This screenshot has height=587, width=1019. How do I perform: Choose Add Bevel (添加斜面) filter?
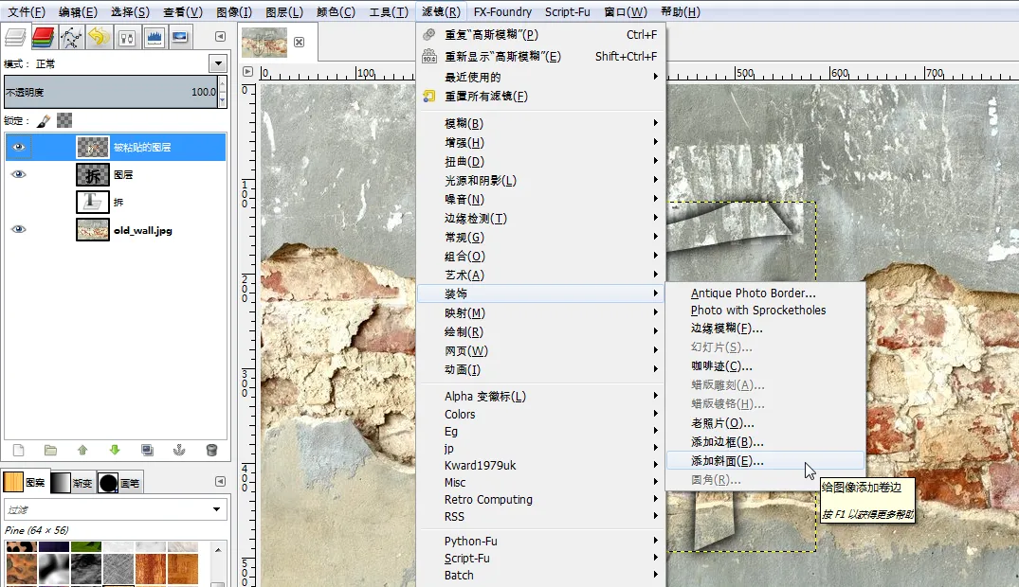click(766, 461)
